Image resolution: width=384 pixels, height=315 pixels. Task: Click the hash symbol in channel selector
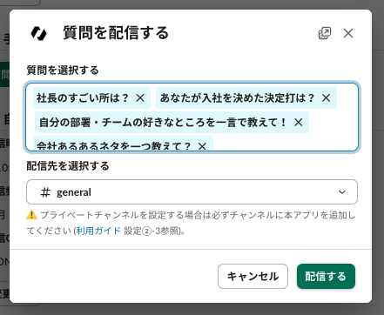45,192
